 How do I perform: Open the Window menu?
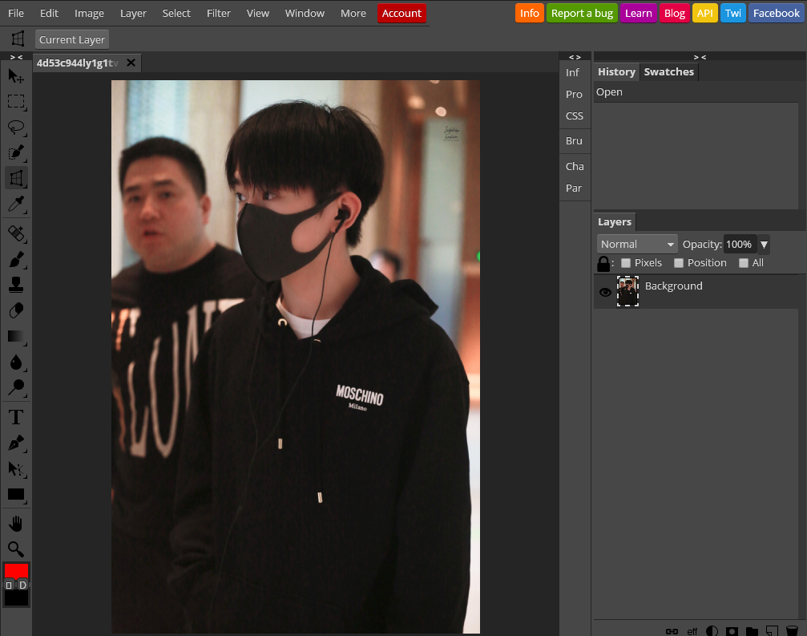[x=305, y=14]
